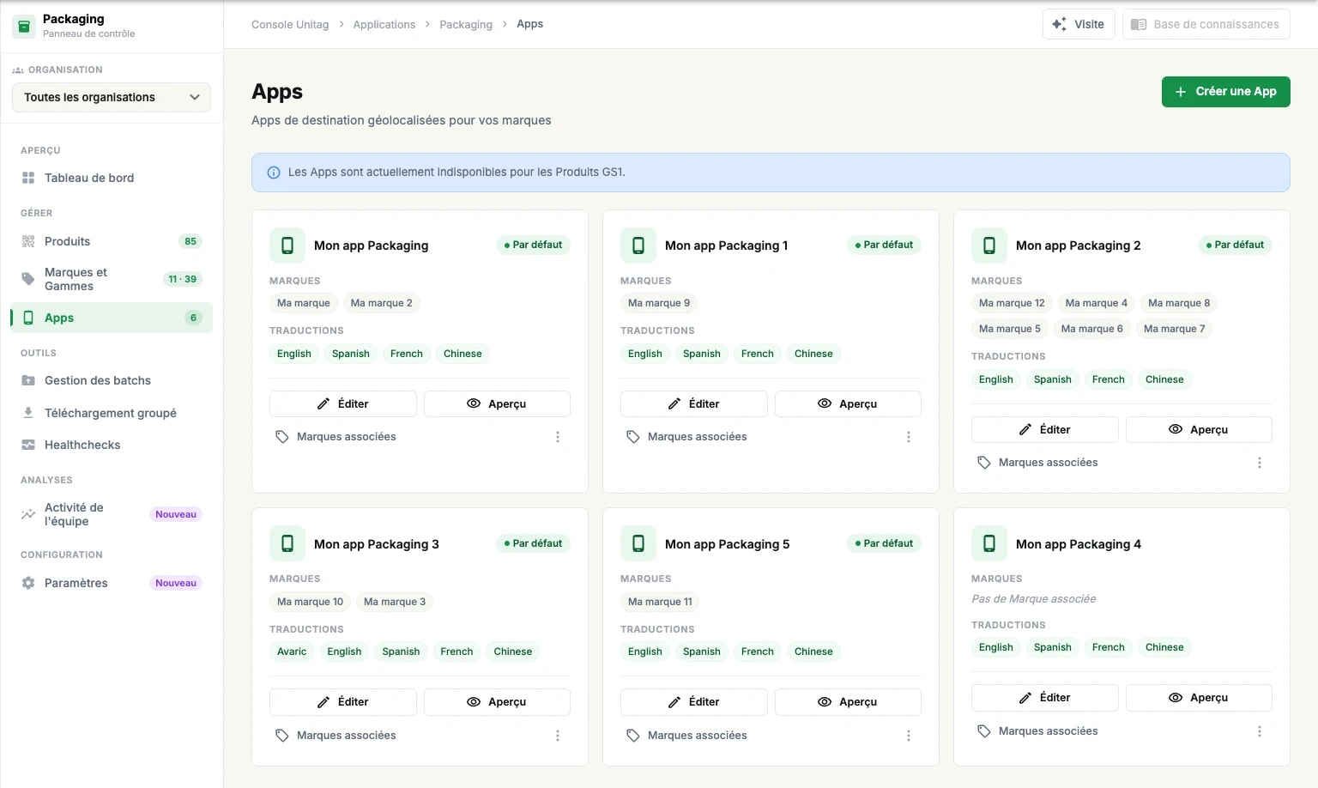This screenshot has width=1318, height=788.
Task: Go to Tableau de bord
Action: click(112, 178)
